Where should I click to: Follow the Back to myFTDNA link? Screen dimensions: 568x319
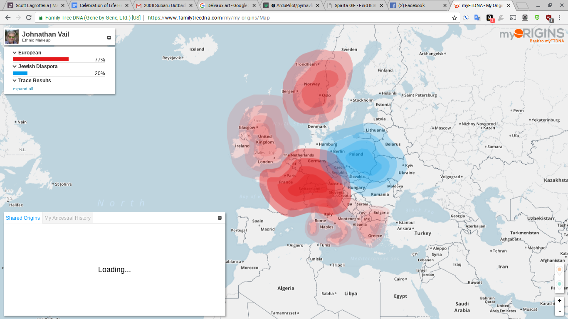tap(546, 41)
